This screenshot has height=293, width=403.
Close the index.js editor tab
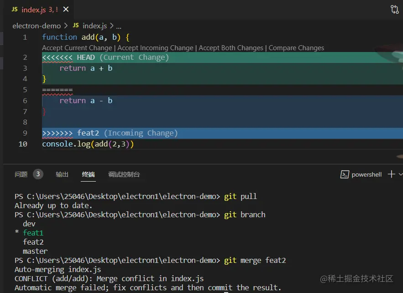pyautogui.click(x=66, y=10)
